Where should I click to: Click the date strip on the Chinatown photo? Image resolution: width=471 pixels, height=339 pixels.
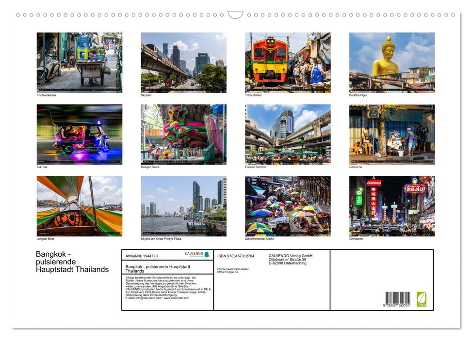392,233
